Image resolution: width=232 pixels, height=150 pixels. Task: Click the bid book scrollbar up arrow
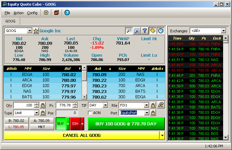tap(84, 68)
